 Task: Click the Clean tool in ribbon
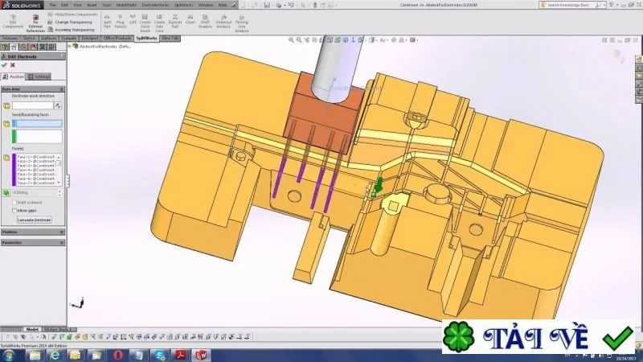click(190, 19)
